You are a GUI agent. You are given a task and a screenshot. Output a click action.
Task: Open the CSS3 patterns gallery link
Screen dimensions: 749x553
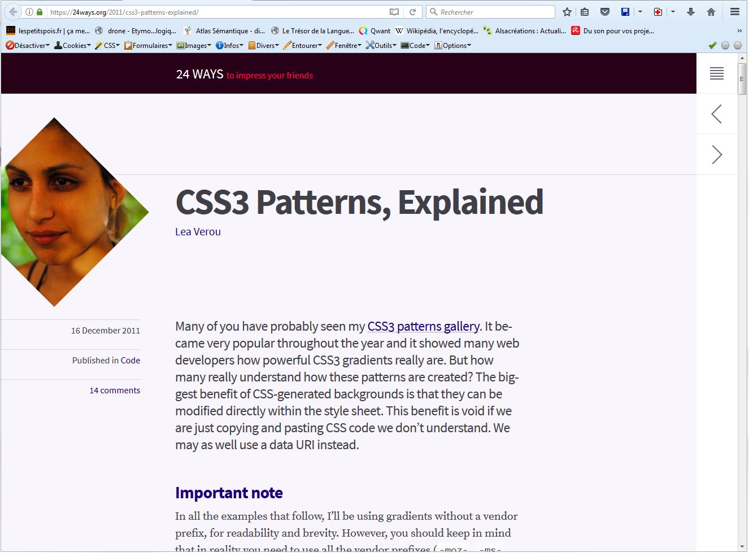pyautogui.click(x=423, y=326)
